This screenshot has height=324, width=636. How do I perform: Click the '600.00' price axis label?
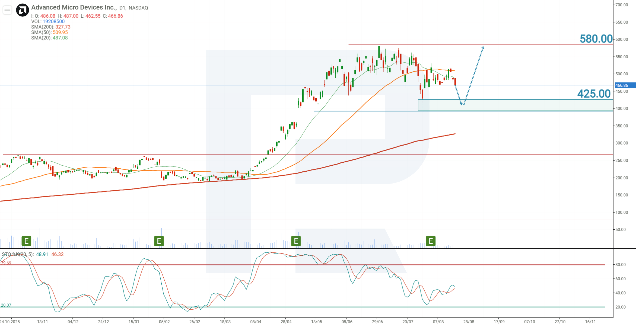coord(622,39)
